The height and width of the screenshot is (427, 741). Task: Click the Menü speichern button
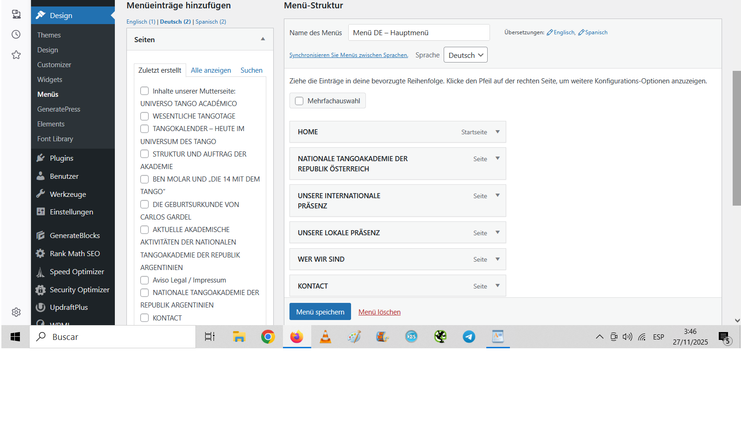click(x=320, y=312)
